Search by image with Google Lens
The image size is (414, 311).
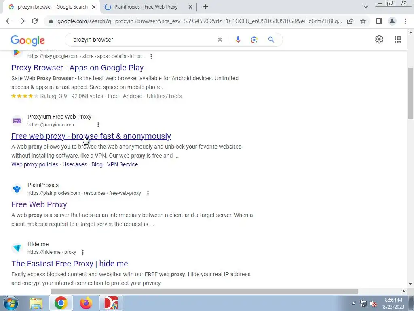click(x=254, y=40)
